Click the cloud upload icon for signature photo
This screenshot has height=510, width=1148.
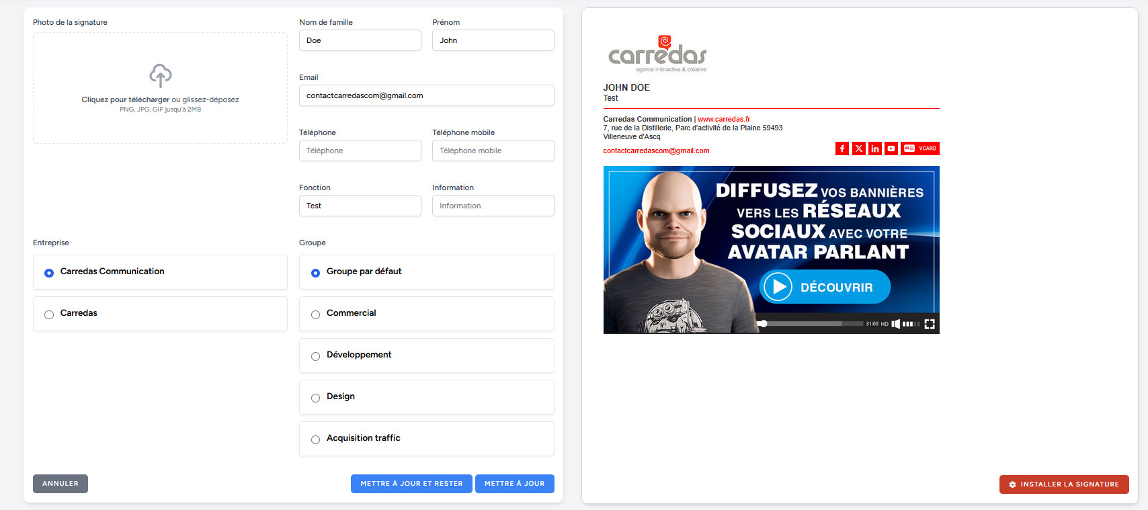tap(160, 75)
